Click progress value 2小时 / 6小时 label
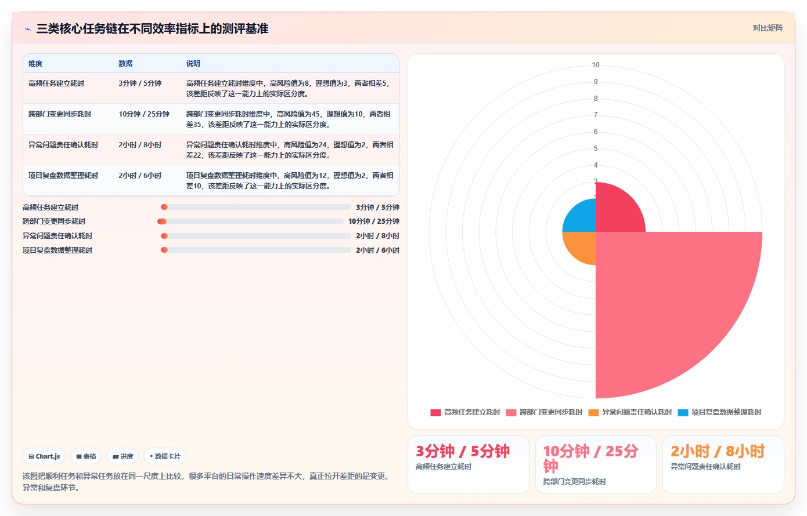This screenshot has height=516, width=807. coord(377,250)
